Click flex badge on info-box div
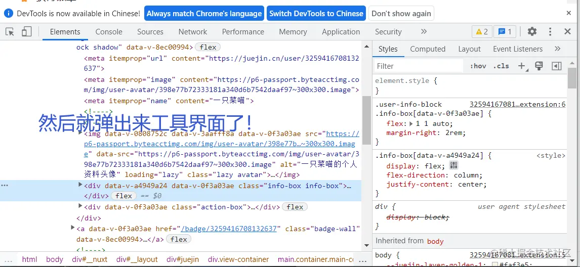The width and height of the screenshot is (580, 267). click(x=124, y=196)
